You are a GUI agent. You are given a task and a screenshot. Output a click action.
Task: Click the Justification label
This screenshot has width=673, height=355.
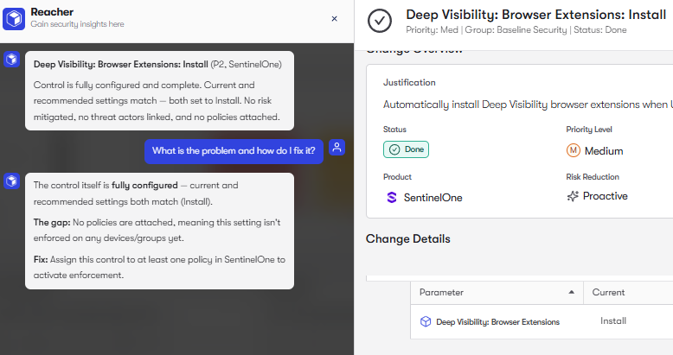(x=409, y=82)
